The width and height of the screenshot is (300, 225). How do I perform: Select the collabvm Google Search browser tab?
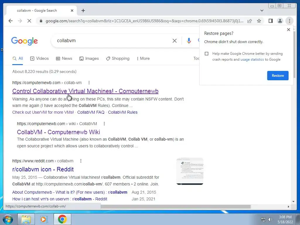pyautogui.click(x=42, y=11)
